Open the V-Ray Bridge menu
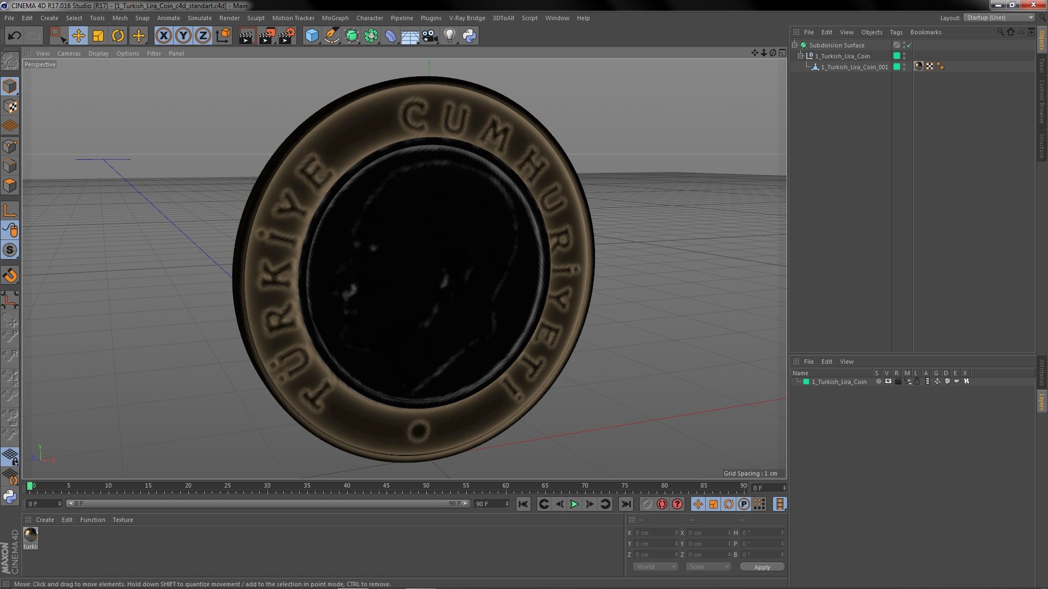This screenshot has width=1048, height=589. tap(467, 18)
